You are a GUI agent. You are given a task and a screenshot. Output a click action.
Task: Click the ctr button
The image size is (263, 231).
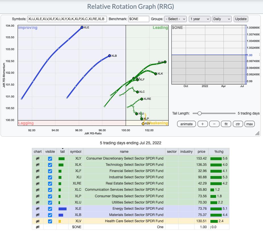point(238,124)
